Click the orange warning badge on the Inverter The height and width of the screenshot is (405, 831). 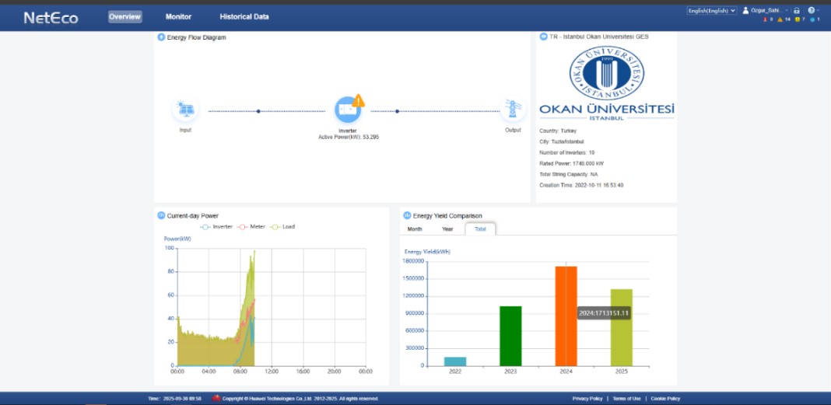(x=359, y=100)
